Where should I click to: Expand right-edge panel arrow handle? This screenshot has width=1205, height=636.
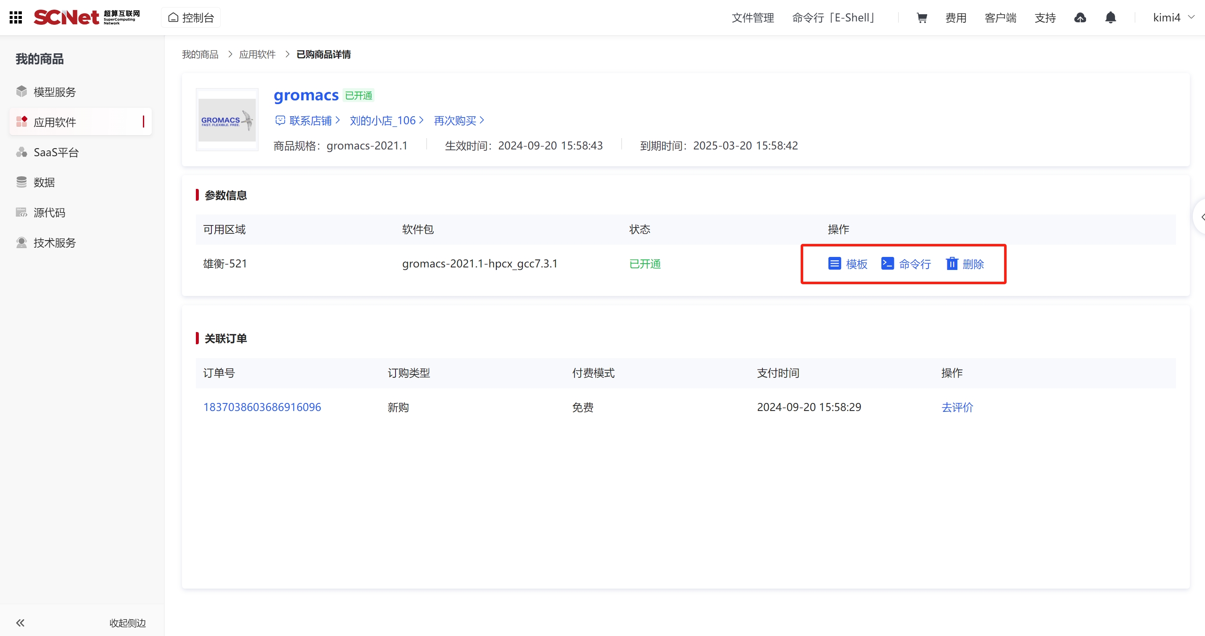point(1201,217)
